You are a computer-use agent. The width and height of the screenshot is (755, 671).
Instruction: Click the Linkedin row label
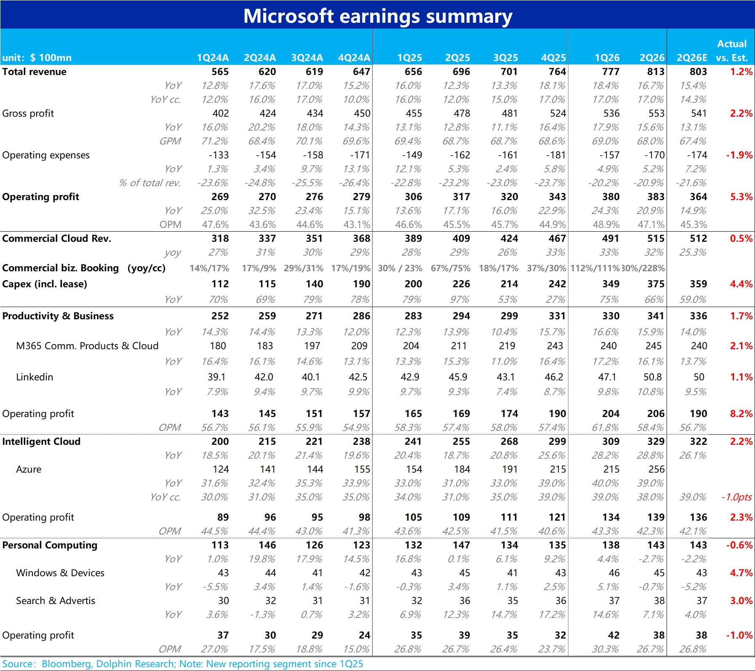coord(35,377)
